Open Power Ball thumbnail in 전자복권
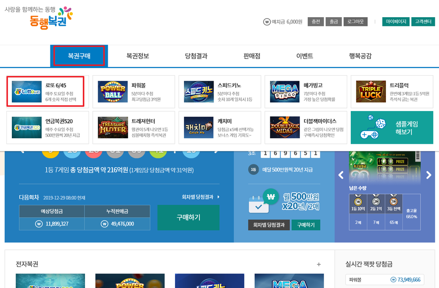The height and width of the screenshot is (288, 439). tap(130, 281)
